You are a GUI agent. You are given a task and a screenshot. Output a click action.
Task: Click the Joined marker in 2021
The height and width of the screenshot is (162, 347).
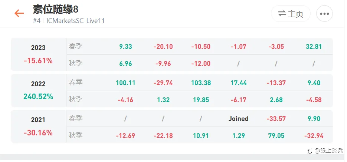[239, 119]
